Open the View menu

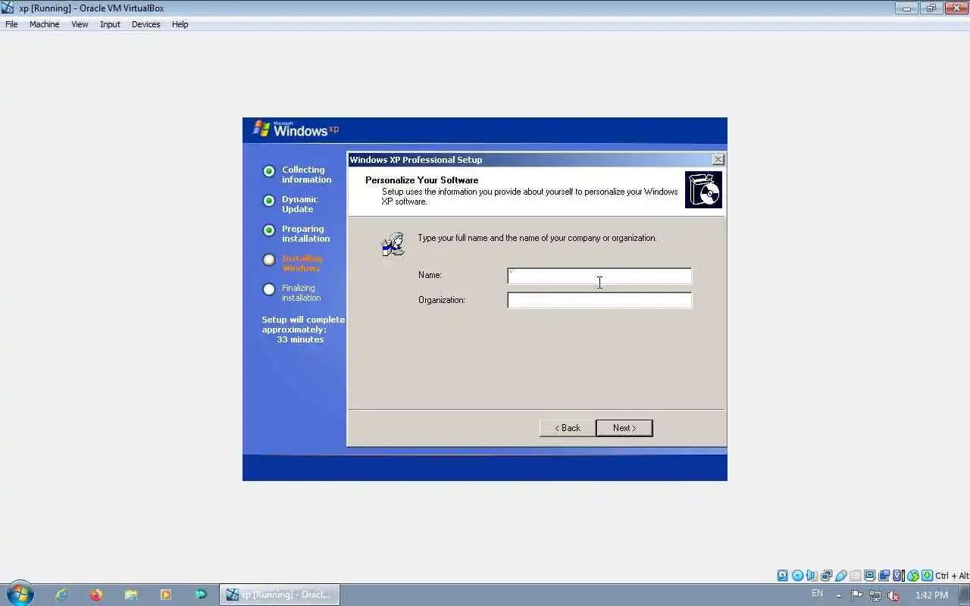[x=80, y=24]
